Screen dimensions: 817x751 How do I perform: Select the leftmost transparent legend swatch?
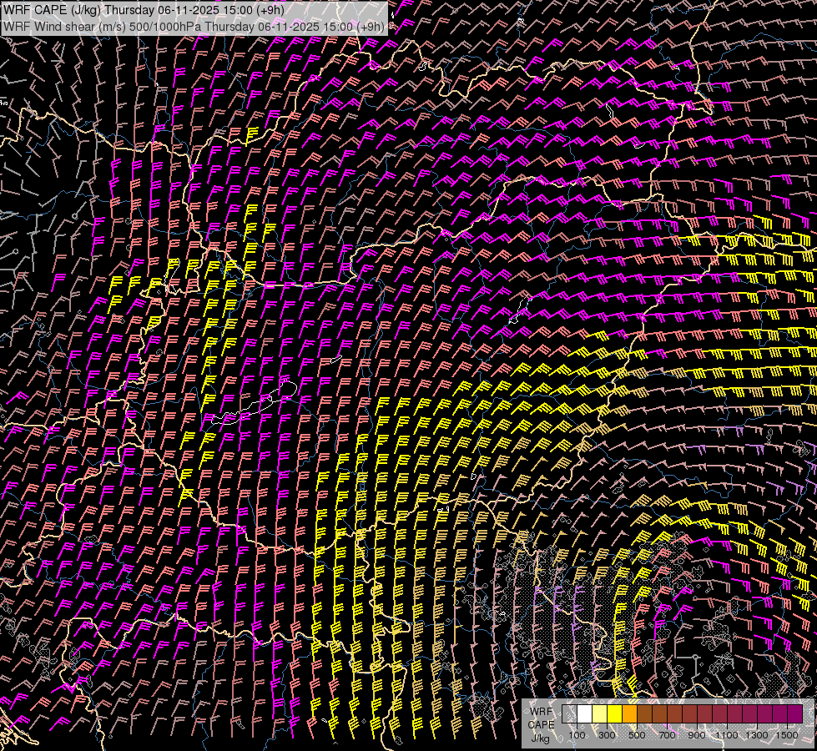pos(569,714)
